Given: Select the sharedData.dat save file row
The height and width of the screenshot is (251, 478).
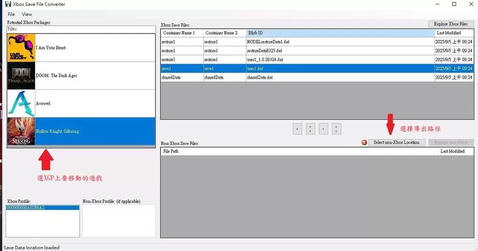Looking at the screenshot, I should pyautogui.click(x=297, y=77).
